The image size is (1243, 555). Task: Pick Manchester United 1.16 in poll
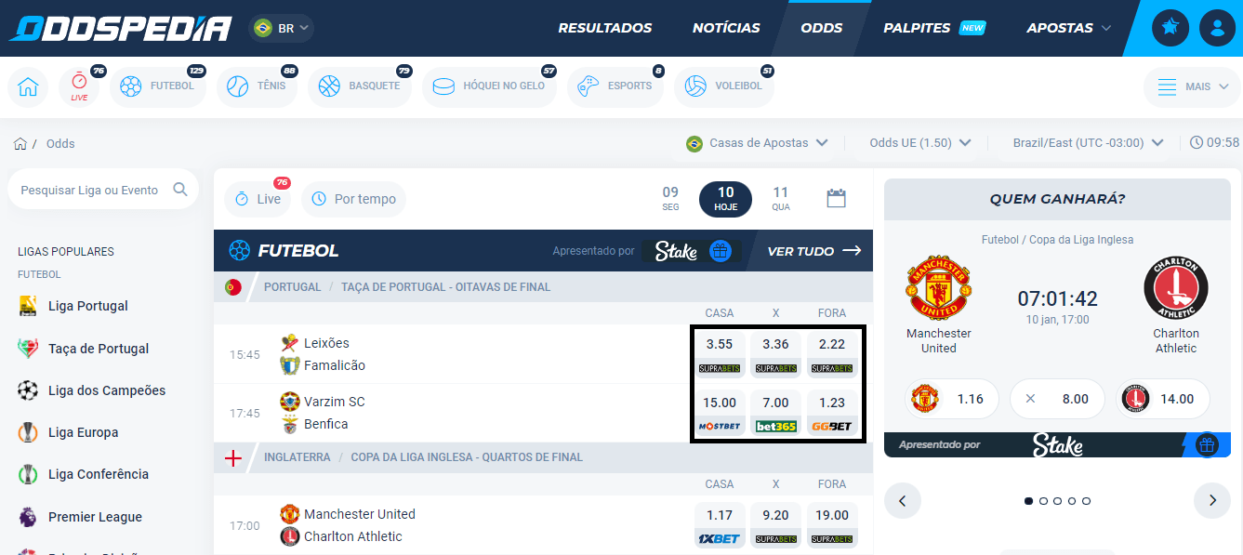click(951, 399)
